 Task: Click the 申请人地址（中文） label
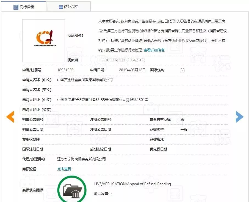point(37,100)
